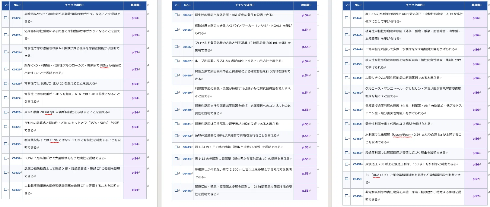
Task: Select the item number C0436
Action: pos(186,47)
